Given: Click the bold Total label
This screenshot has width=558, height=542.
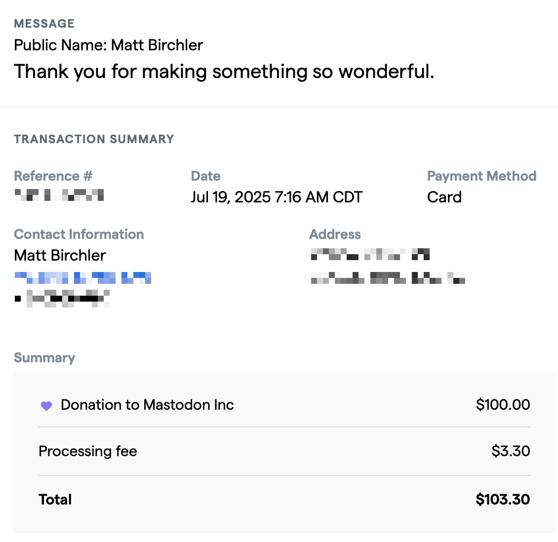Looking at the screenshot, I should (x=55, y=500).
